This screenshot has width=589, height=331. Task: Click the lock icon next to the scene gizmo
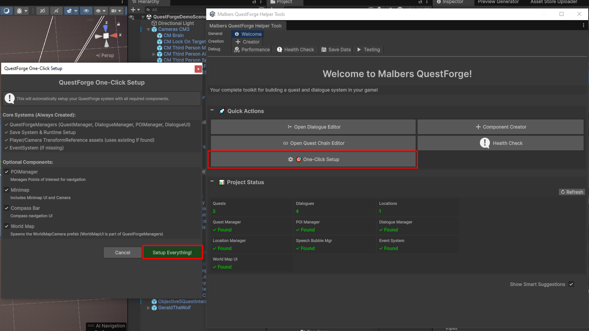118,24
